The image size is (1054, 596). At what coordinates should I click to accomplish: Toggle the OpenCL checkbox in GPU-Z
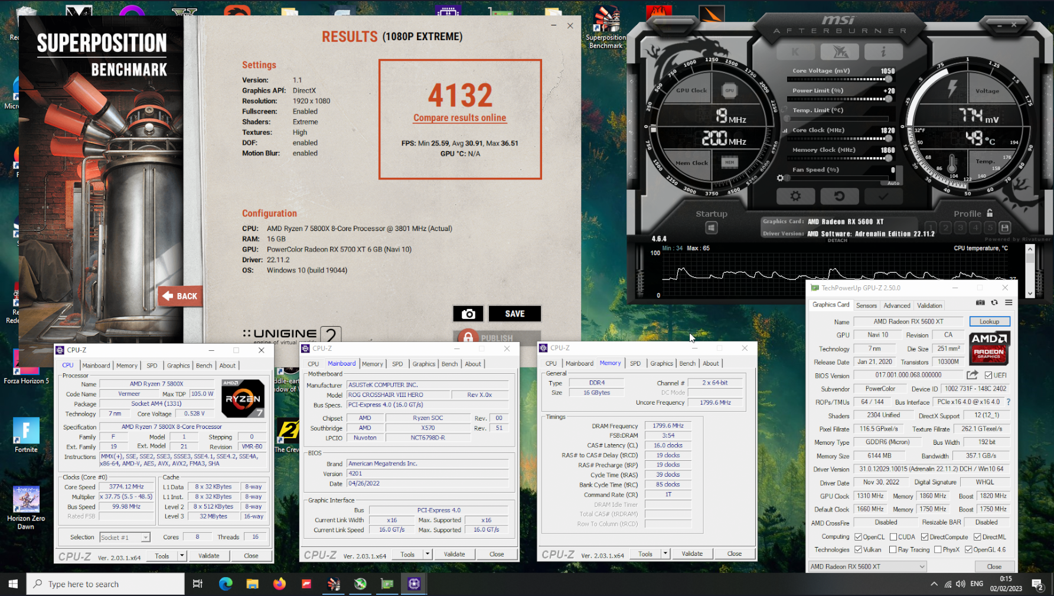click(858, 537)
